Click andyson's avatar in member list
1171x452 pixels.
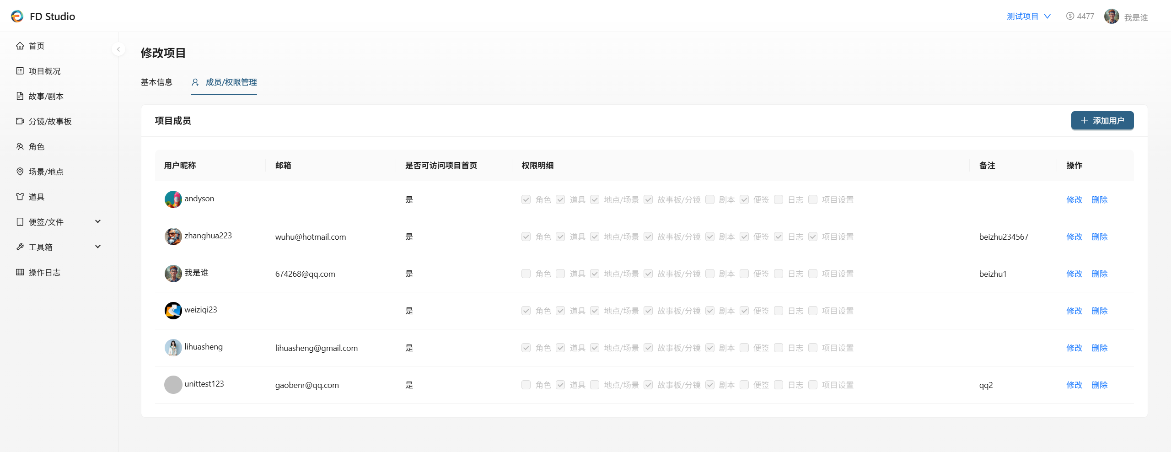173,199
